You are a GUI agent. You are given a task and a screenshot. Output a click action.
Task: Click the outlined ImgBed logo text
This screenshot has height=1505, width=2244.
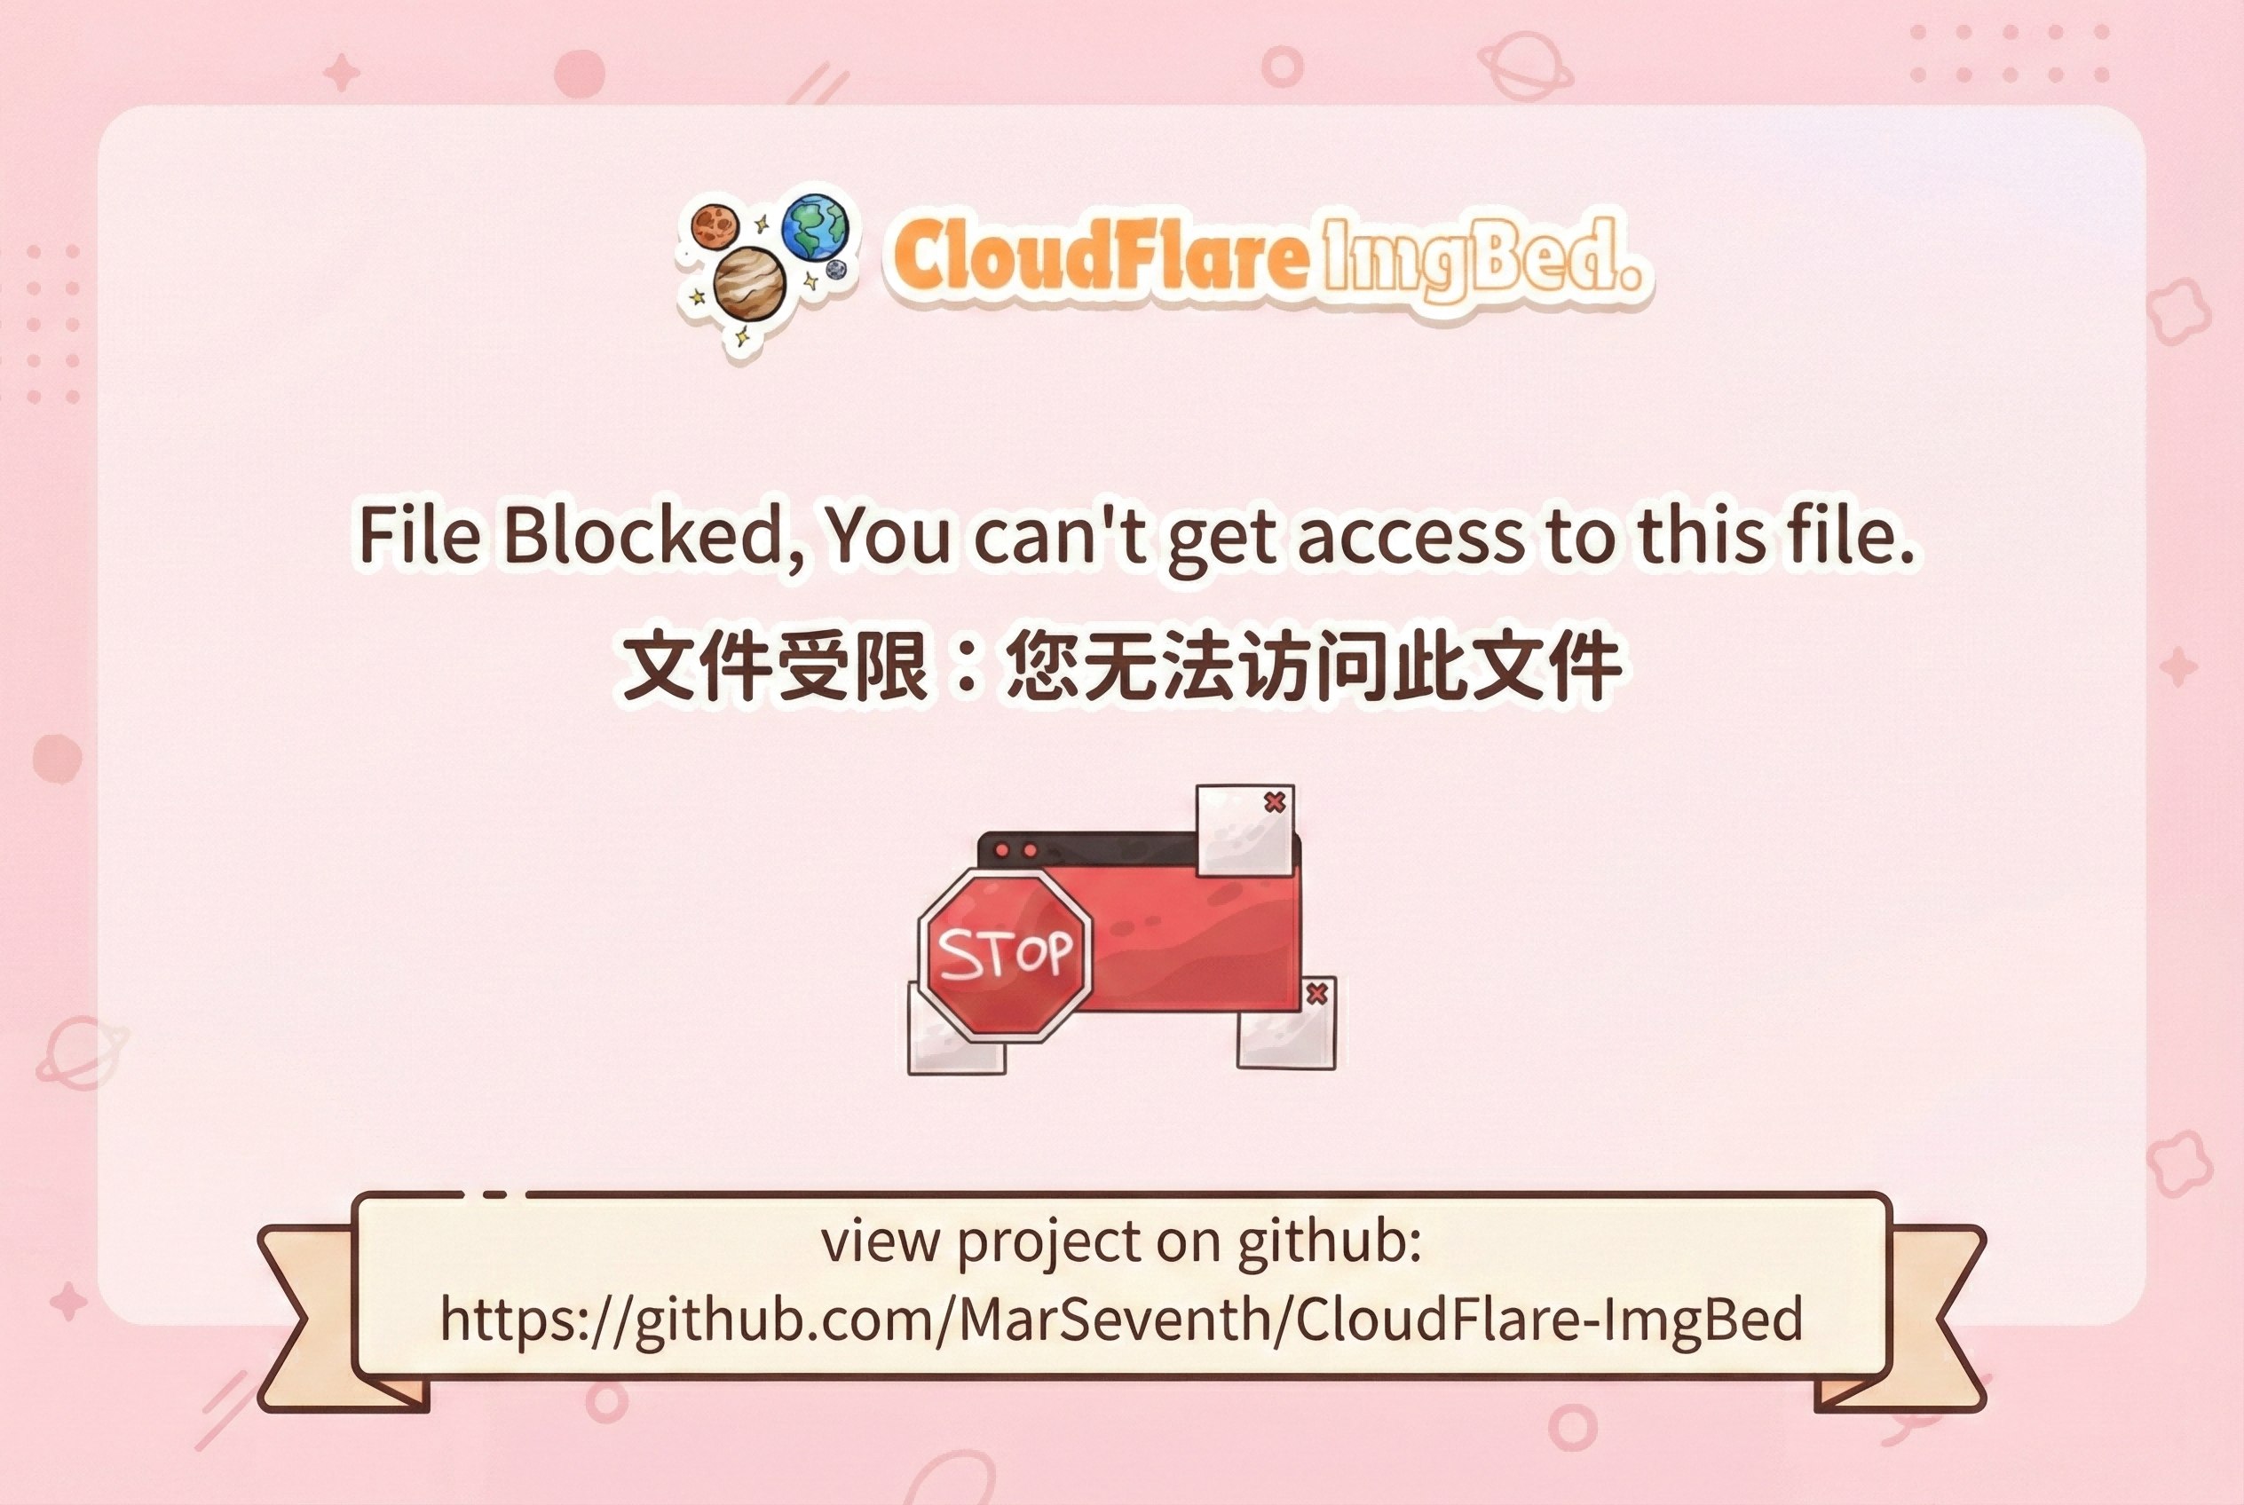[x=1482, y=256]
